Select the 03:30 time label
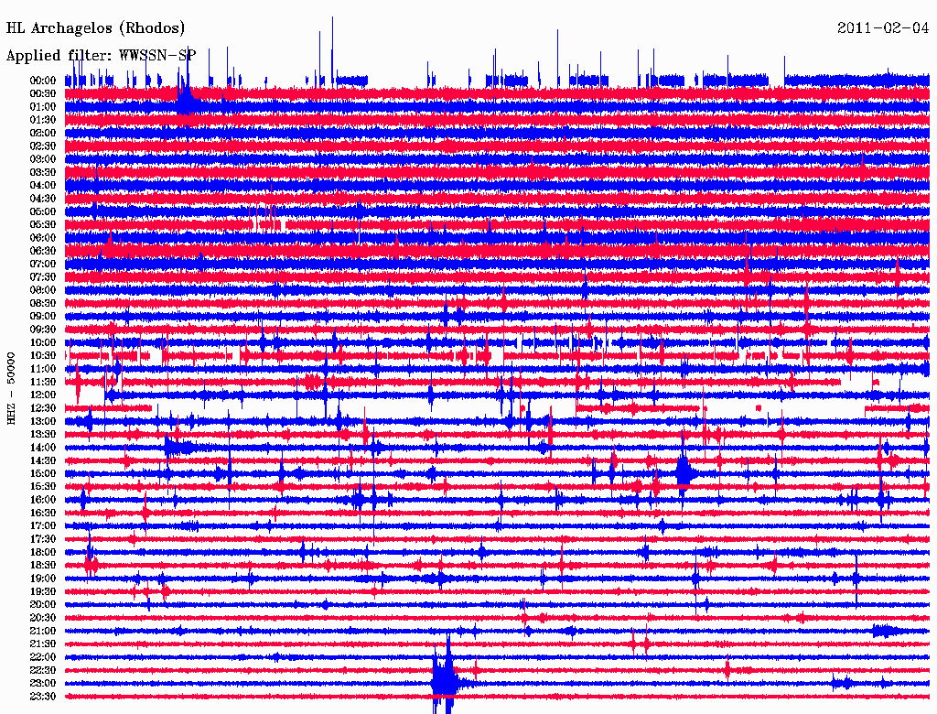The height and width of the screenshot is (714, 937). [43, 173]
